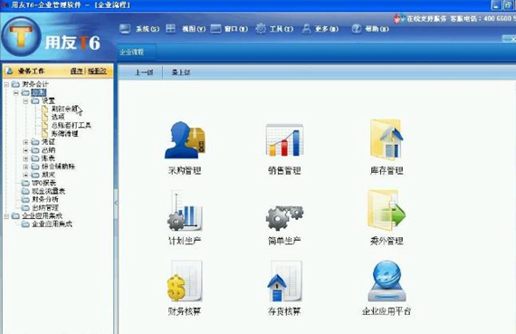This screenshot has width=516, height=334.
Task: Click the 综合辅助账 folder label
Action: (58, 167)
